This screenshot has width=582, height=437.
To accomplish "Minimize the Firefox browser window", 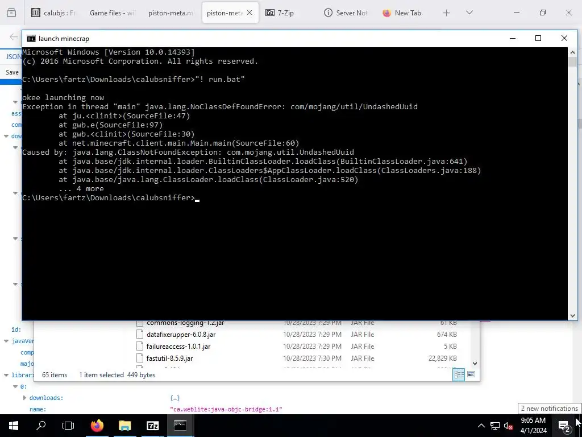I will (516, 13).
